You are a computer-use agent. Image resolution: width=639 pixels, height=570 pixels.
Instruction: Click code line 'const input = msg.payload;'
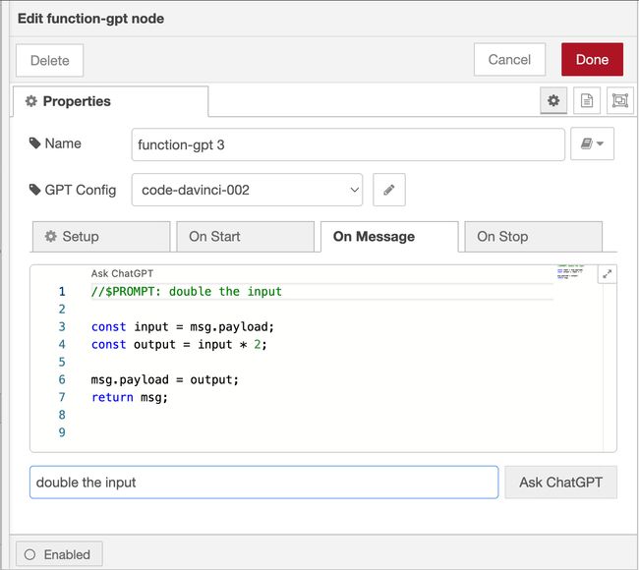click(x=183, y=326)
